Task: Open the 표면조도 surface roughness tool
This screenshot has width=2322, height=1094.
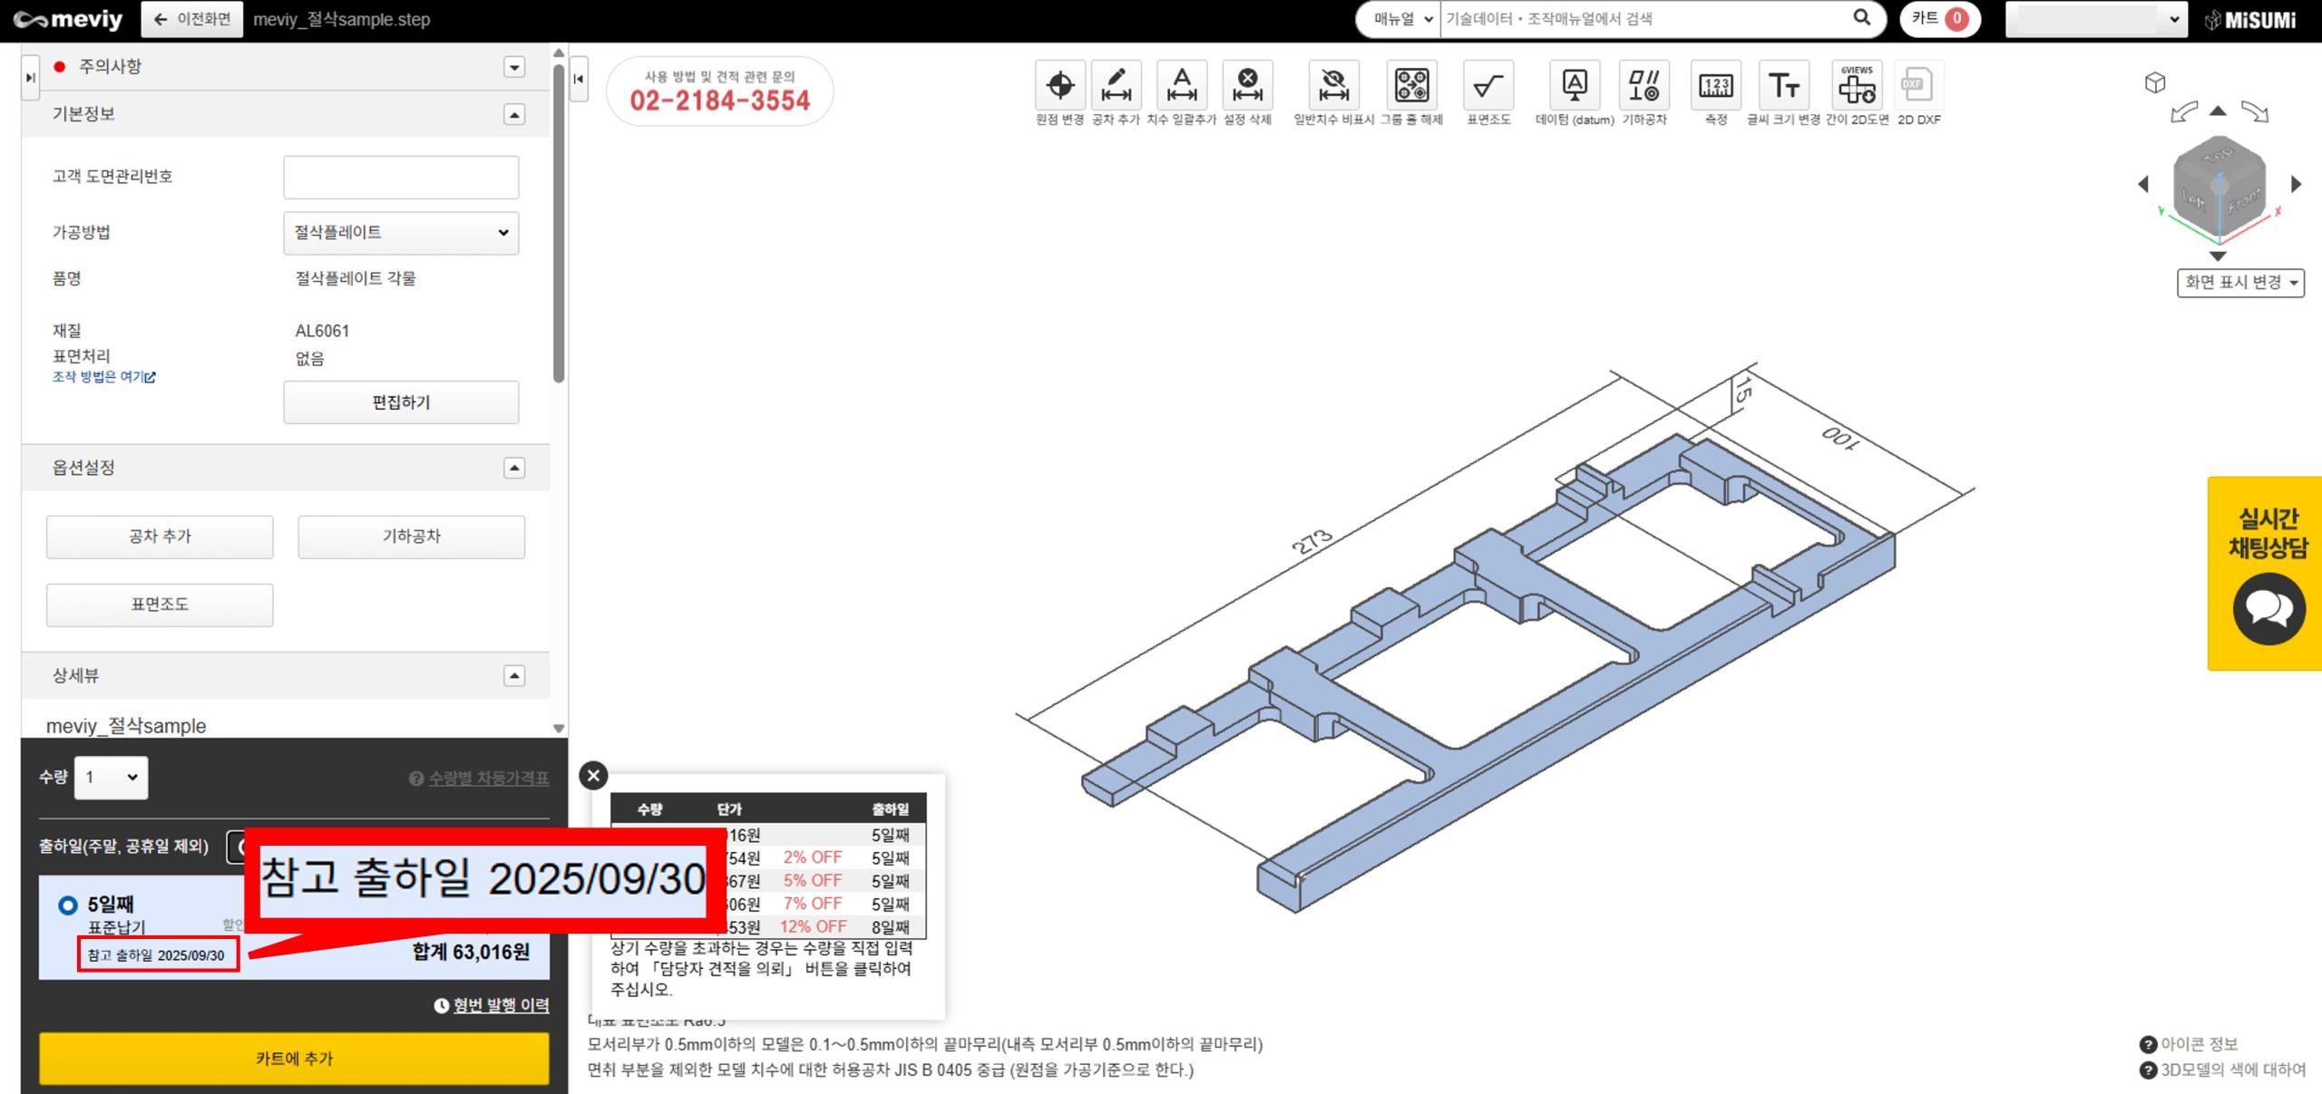Action: 1488,87
